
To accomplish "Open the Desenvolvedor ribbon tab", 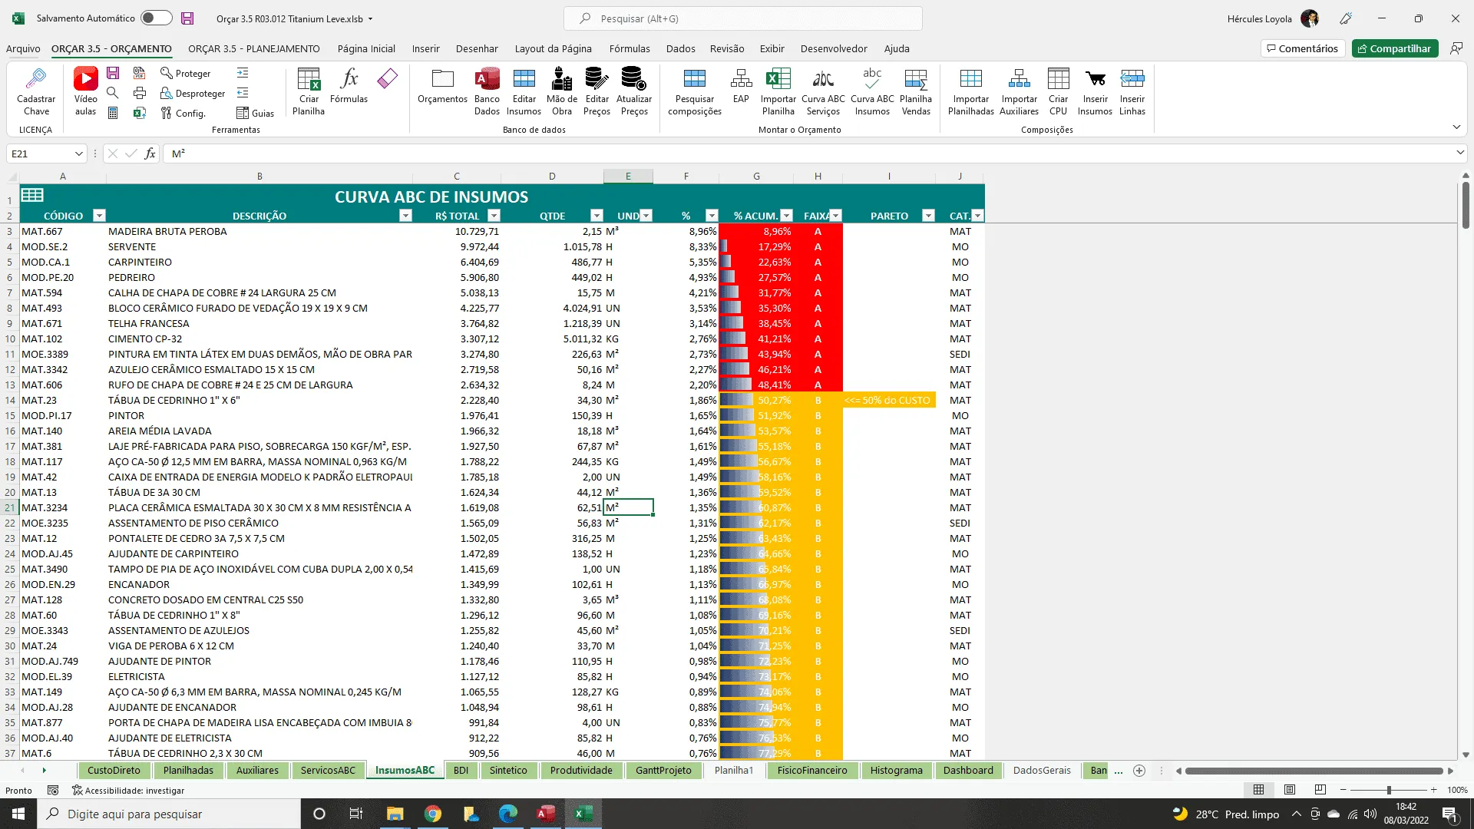I will [x=834, y=48].
